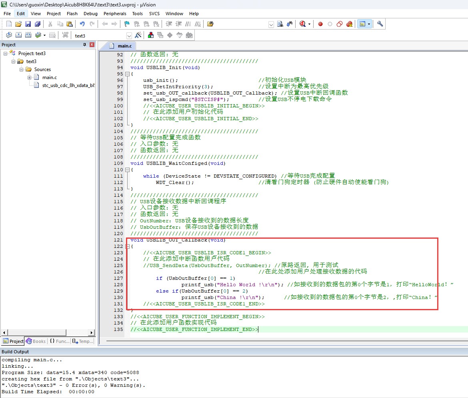Open the Edit menu

pos(21,14)
